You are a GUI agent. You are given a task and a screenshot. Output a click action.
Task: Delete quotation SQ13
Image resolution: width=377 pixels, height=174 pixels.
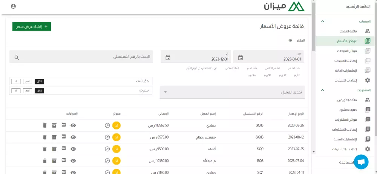coord(44,137)
